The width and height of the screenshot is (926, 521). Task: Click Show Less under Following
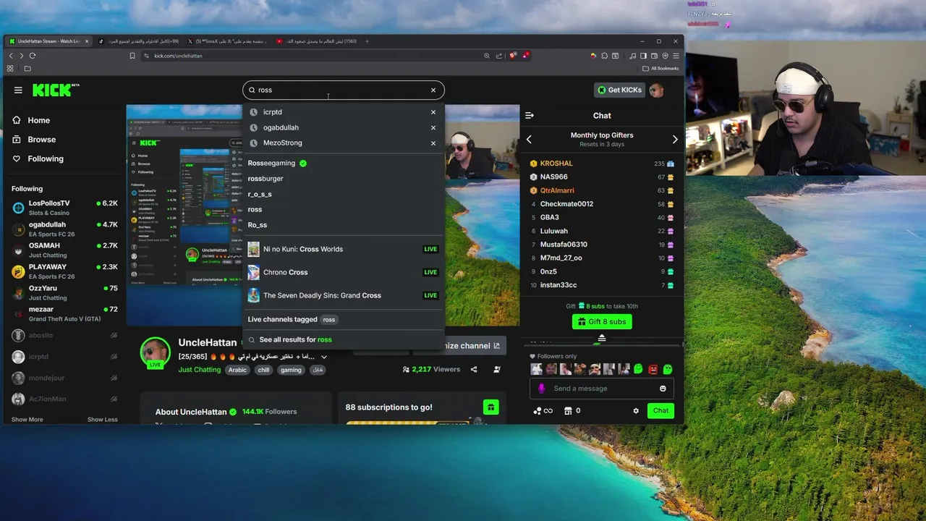click(103, 420)
